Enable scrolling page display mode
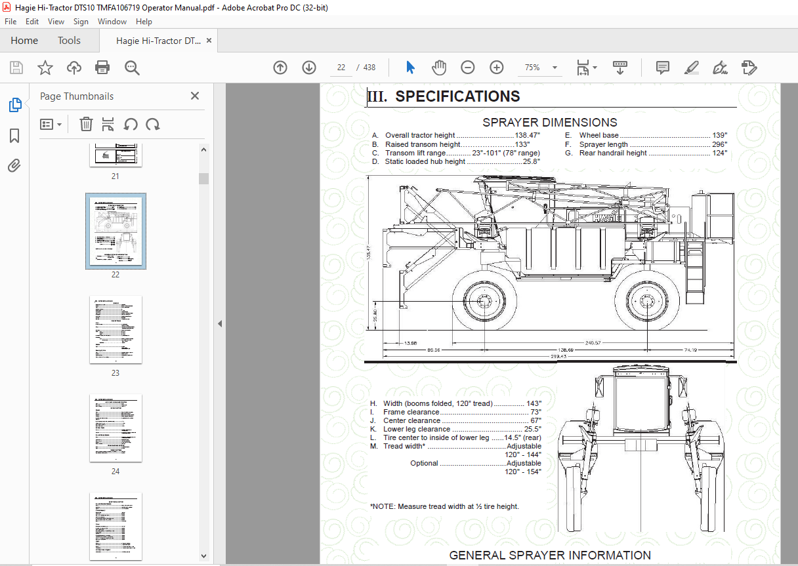 pyautogui.click(x=620, y=68)
